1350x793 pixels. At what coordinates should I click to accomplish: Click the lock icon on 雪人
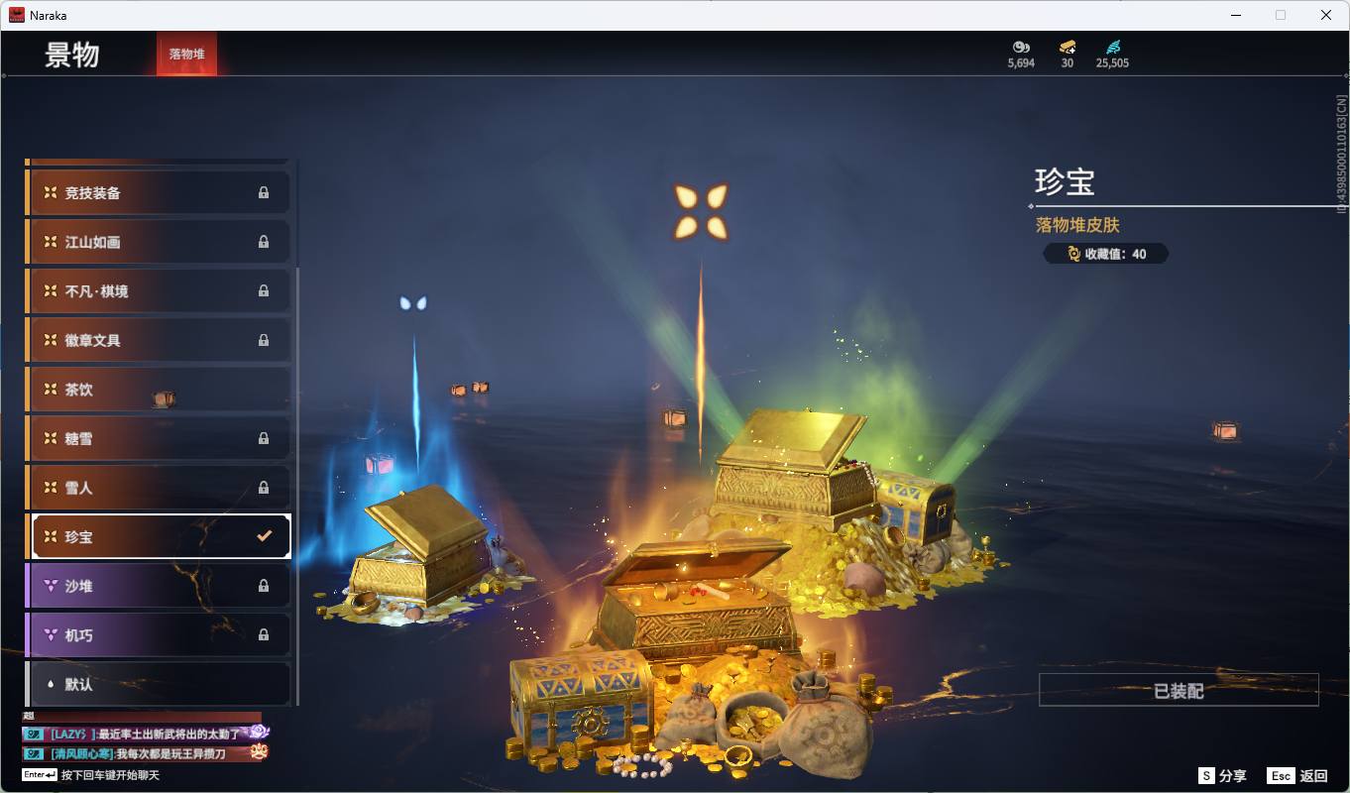point(264,488)
